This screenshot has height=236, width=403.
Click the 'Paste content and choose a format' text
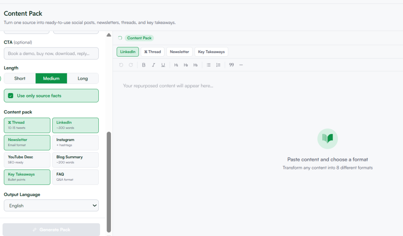click(x=327, y=159)
